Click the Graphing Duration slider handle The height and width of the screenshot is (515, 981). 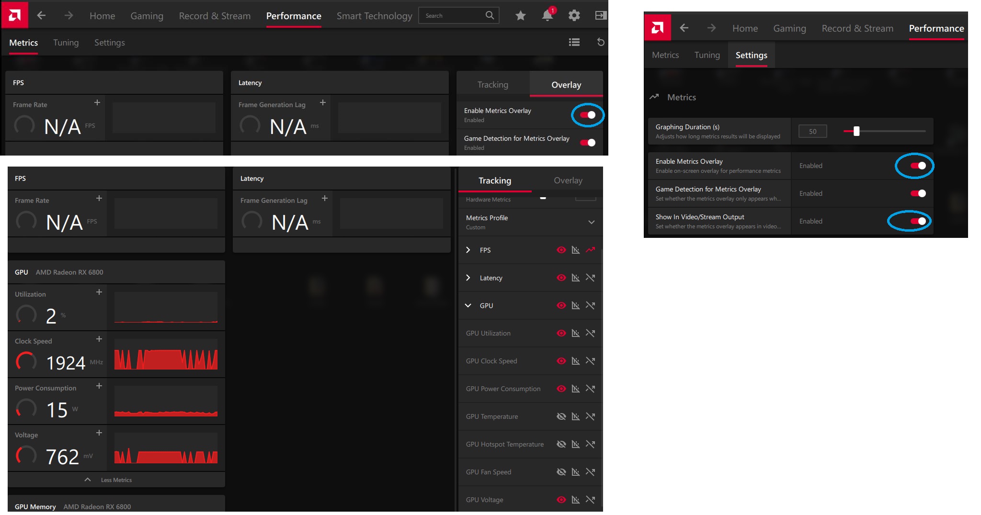(x=856, y=131)
